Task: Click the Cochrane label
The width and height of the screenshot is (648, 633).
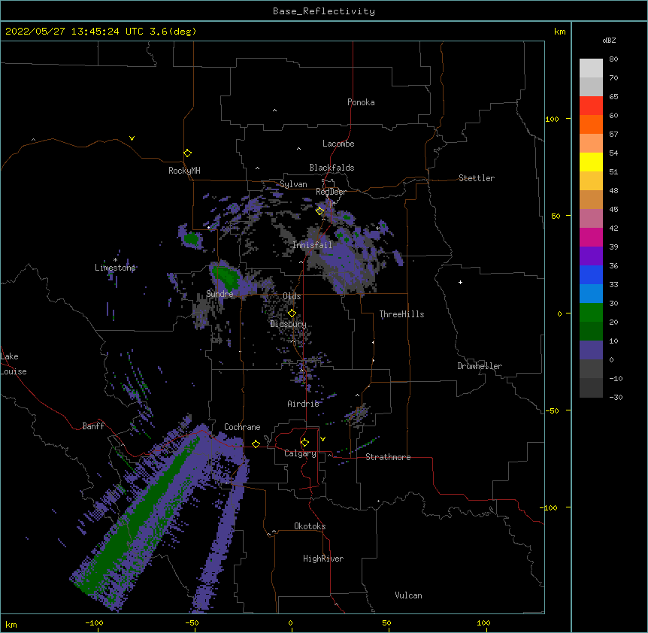Action: [242, 427]
